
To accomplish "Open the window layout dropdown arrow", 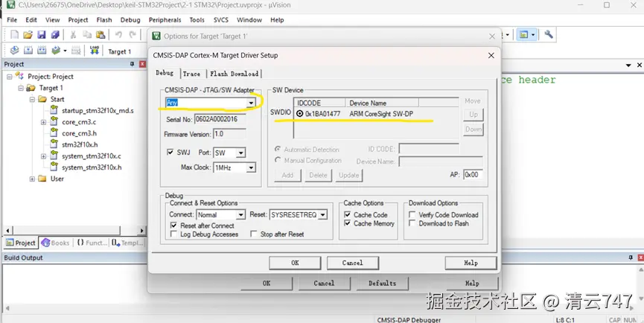I will point(533,35).
